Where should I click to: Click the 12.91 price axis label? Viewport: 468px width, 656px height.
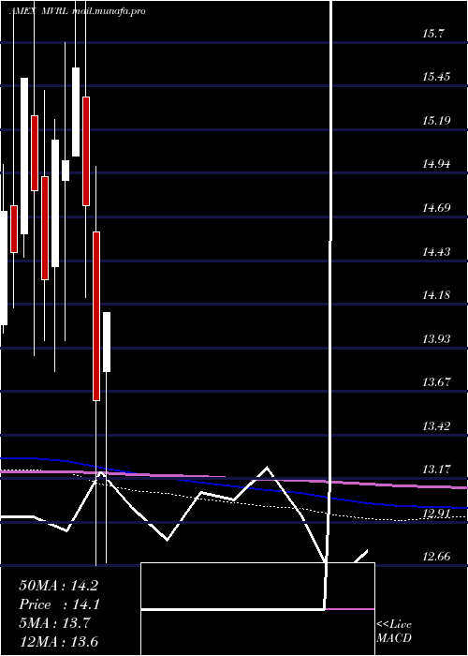(436, 514)
